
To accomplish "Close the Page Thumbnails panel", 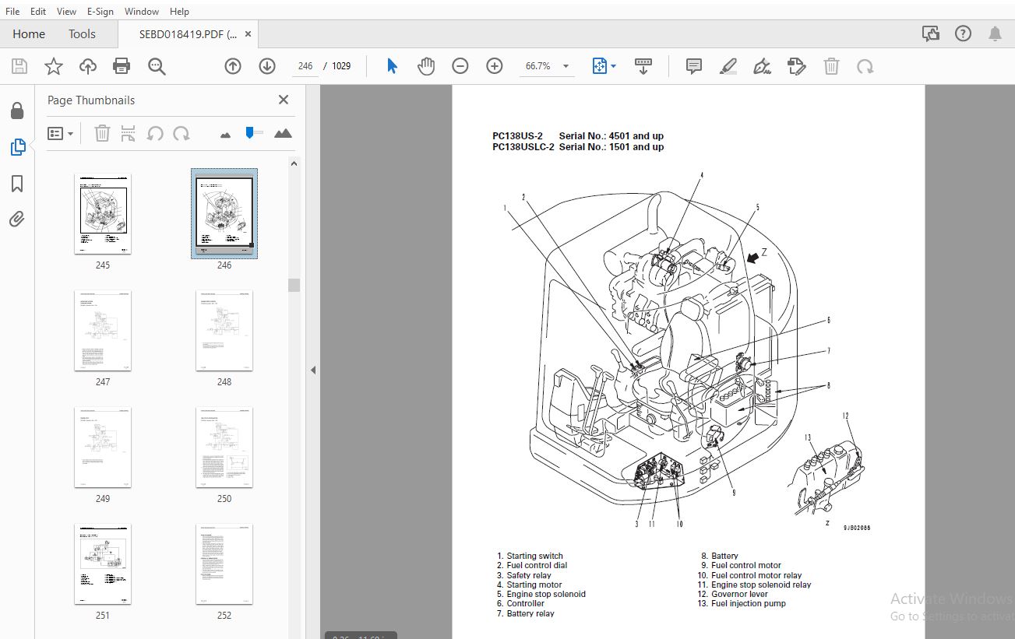I will [284, 100].
